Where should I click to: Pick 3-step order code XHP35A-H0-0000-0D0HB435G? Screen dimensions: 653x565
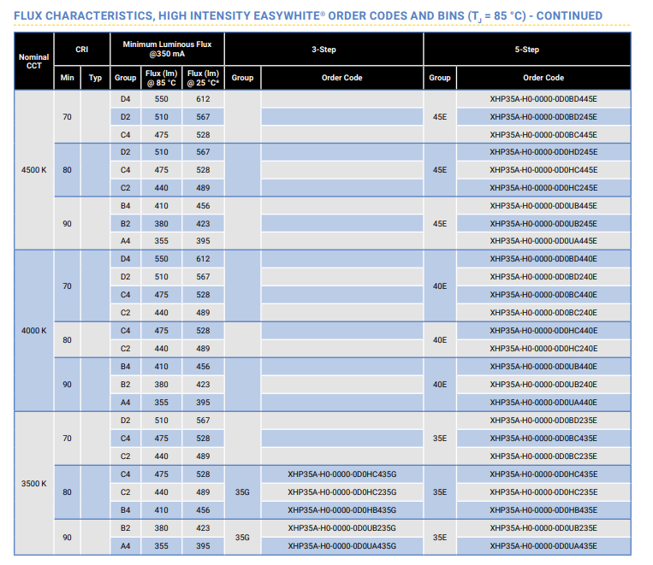(342, 510)
